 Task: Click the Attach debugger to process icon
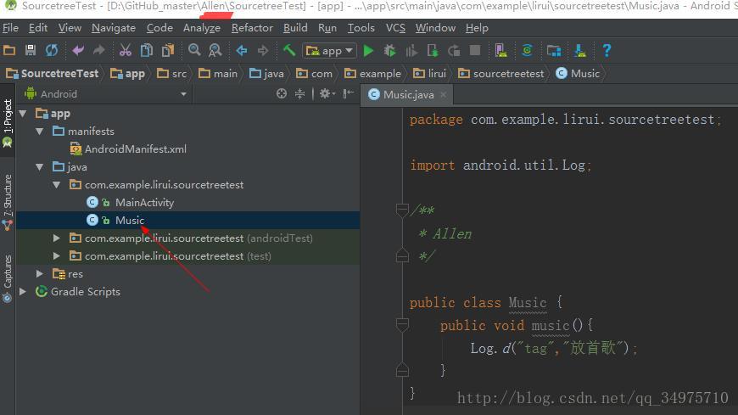[433, 50]
